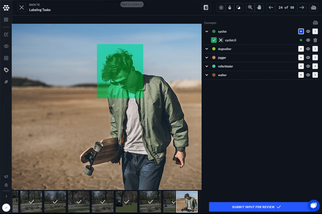Open the edit pencil sidebar icon
This screenshot has width=322, height=214.
click(x=6, y=34)
